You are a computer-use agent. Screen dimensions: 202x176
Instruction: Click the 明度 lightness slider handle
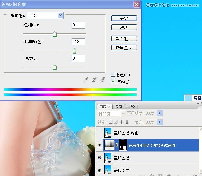coord(55,68)
